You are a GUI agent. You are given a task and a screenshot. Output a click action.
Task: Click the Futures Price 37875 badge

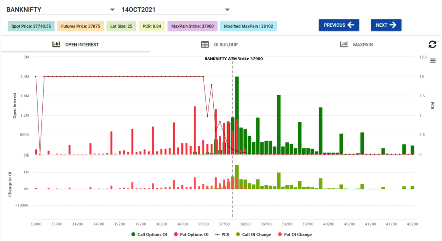click(80, 26)
